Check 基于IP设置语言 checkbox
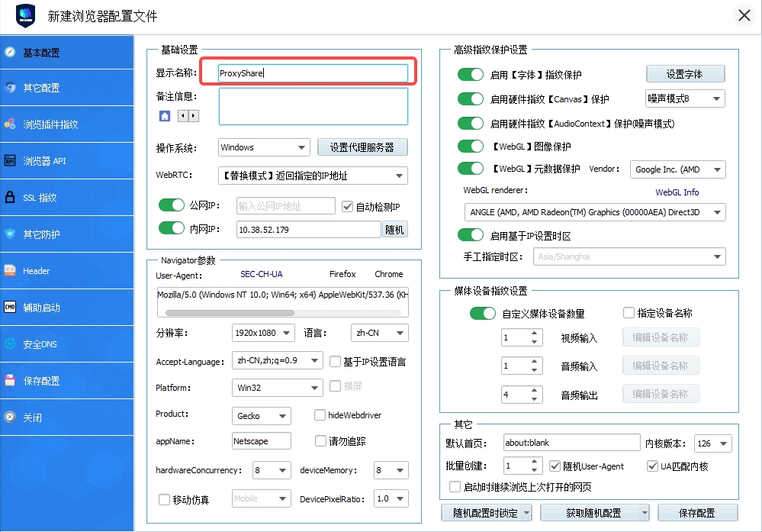The height and width of the screenshot is (532, 762). pyautogui.click(x=335, y=361)
